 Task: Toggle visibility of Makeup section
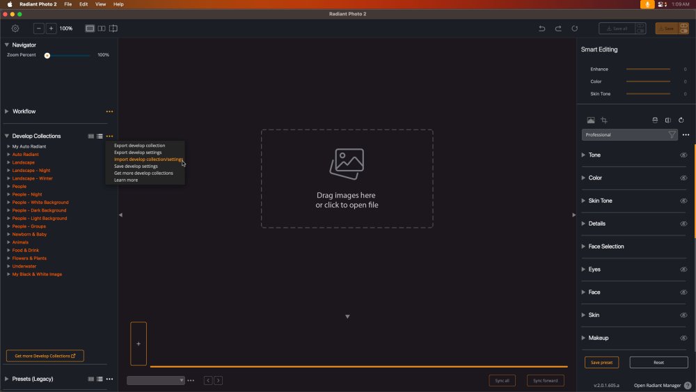[x=683, y=338]
